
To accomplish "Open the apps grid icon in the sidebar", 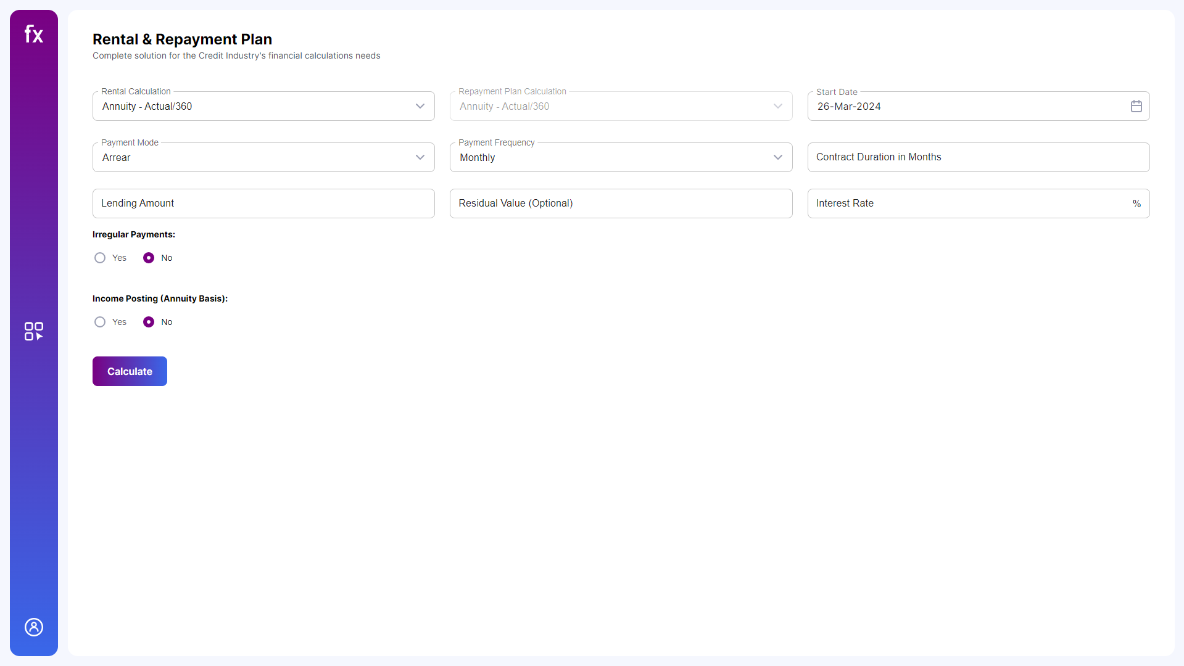I will click(33, 331).
